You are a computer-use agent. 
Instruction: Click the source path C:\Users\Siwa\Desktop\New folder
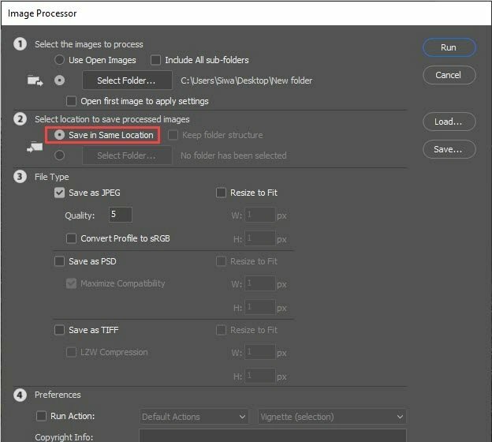pyautogui.click(x=246, y=81)
